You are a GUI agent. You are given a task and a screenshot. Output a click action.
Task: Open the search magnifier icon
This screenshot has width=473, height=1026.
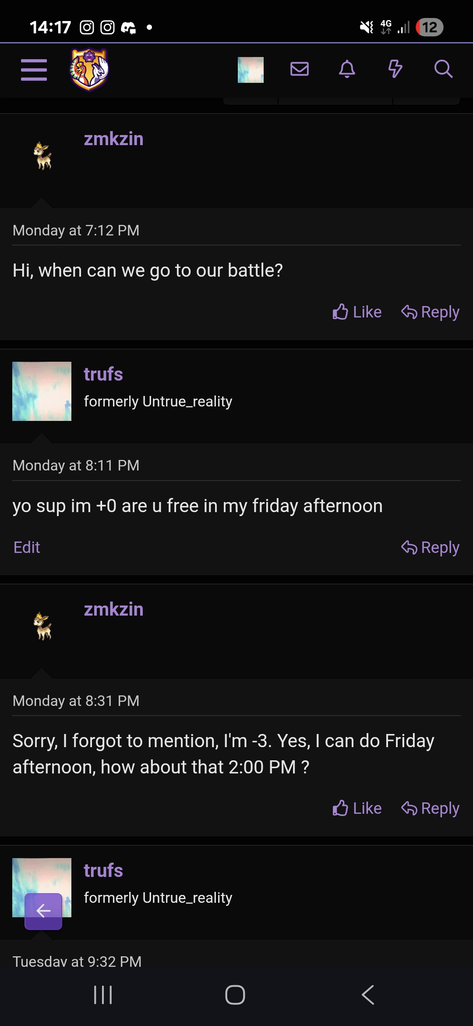(443, 69)
